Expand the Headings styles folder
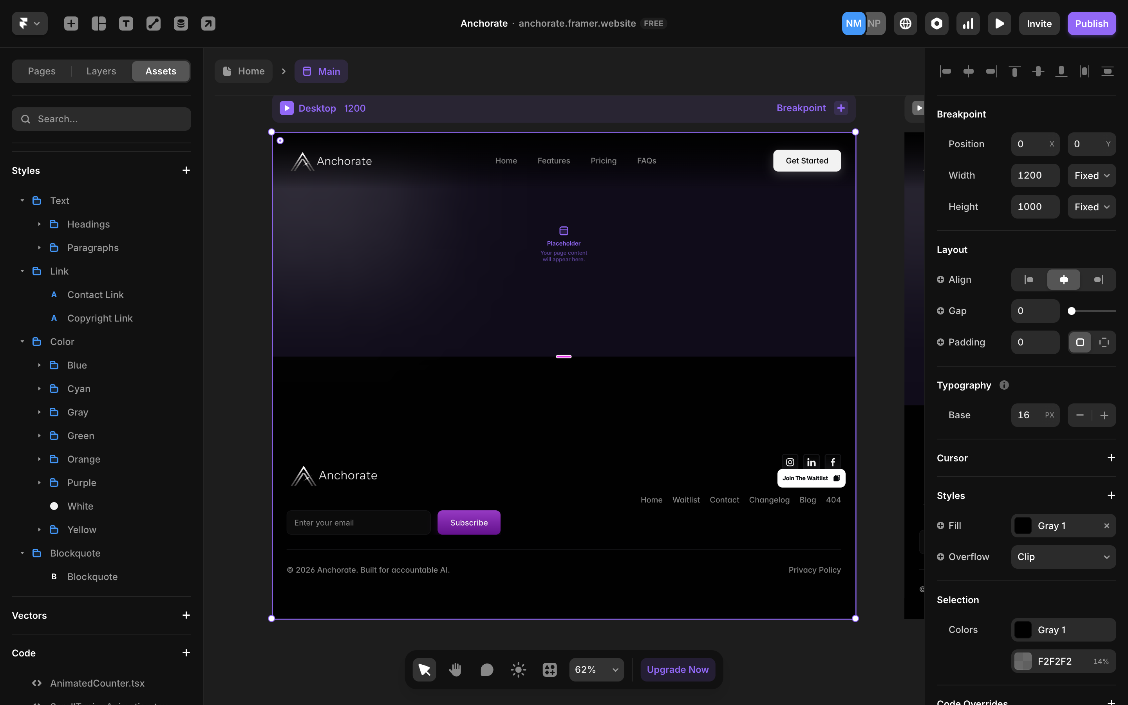 coord(39,224)
